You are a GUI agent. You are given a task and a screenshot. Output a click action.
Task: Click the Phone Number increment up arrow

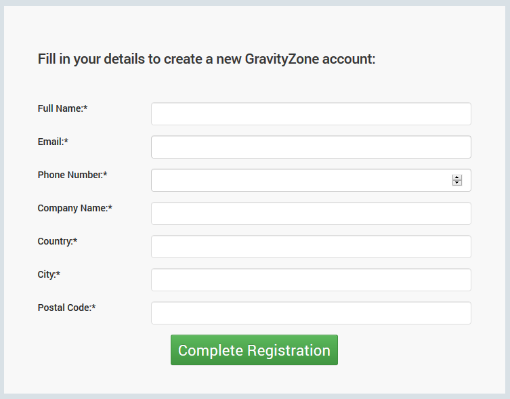tap(457, 177)
